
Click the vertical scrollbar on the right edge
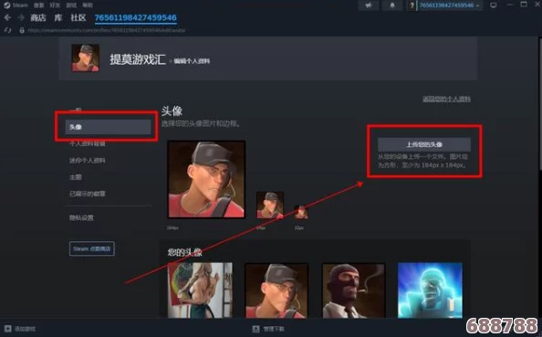tap(539, 104)
